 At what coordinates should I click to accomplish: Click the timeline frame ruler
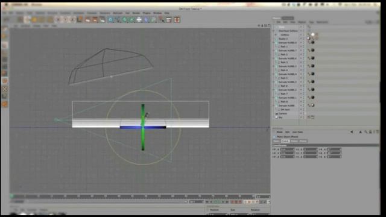133,197
